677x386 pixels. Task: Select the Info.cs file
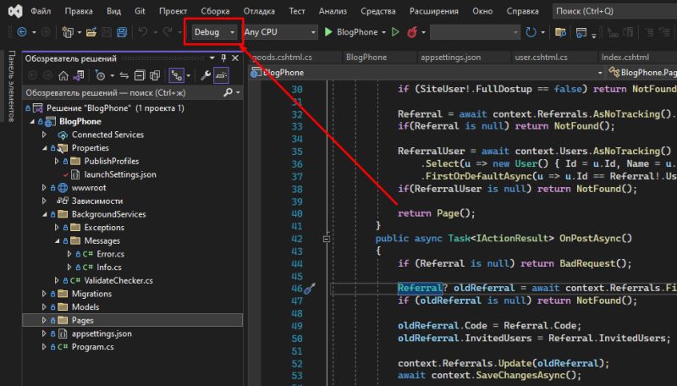(109, 267)
